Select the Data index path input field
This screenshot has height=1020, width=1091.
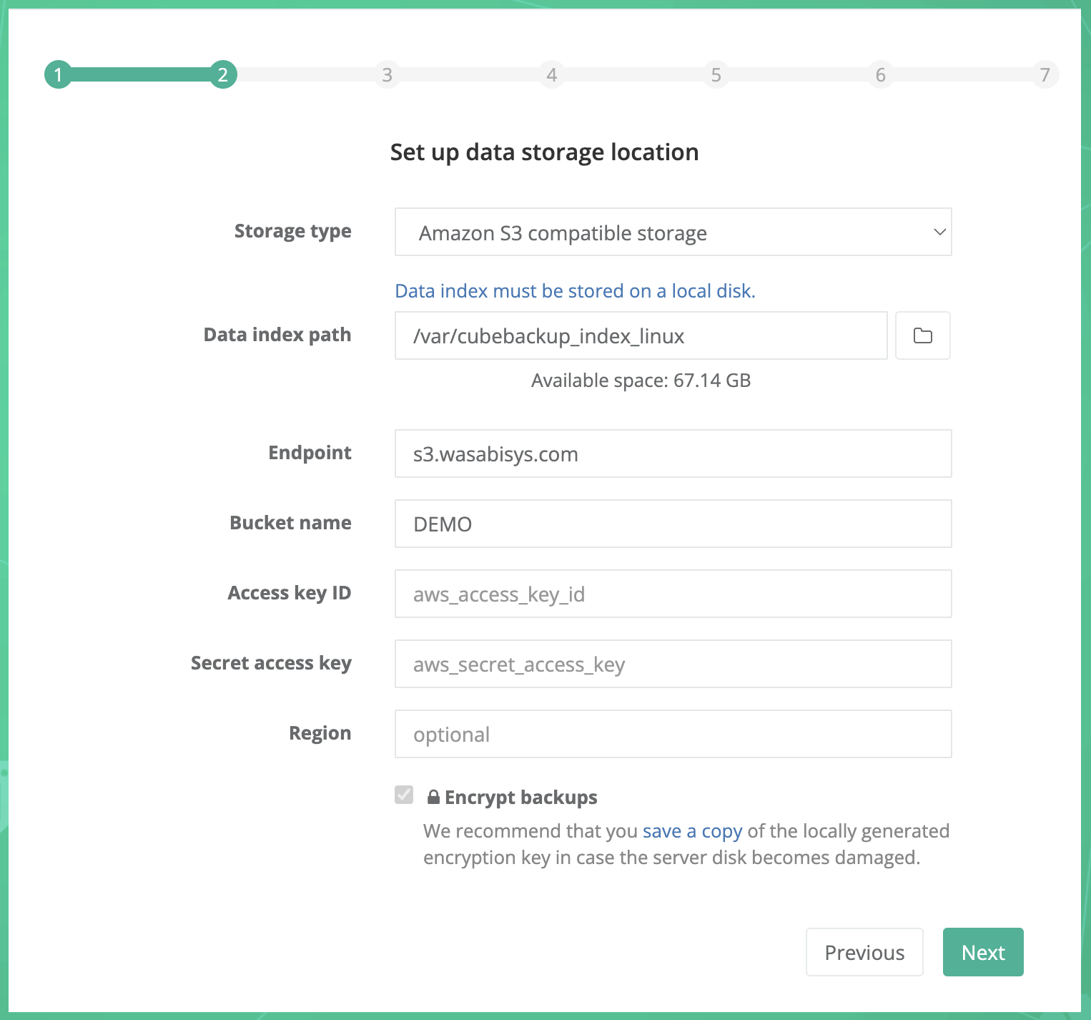tap(641, 335)
